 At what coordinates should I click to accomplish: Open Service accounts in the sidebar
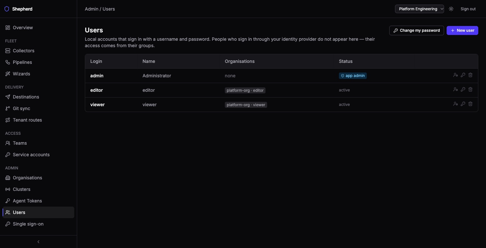pyautogui.click(x=38, y=155)
